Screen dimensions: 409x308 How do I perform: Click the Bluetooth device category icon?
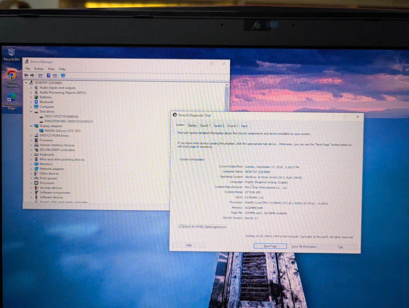[36, 102]
